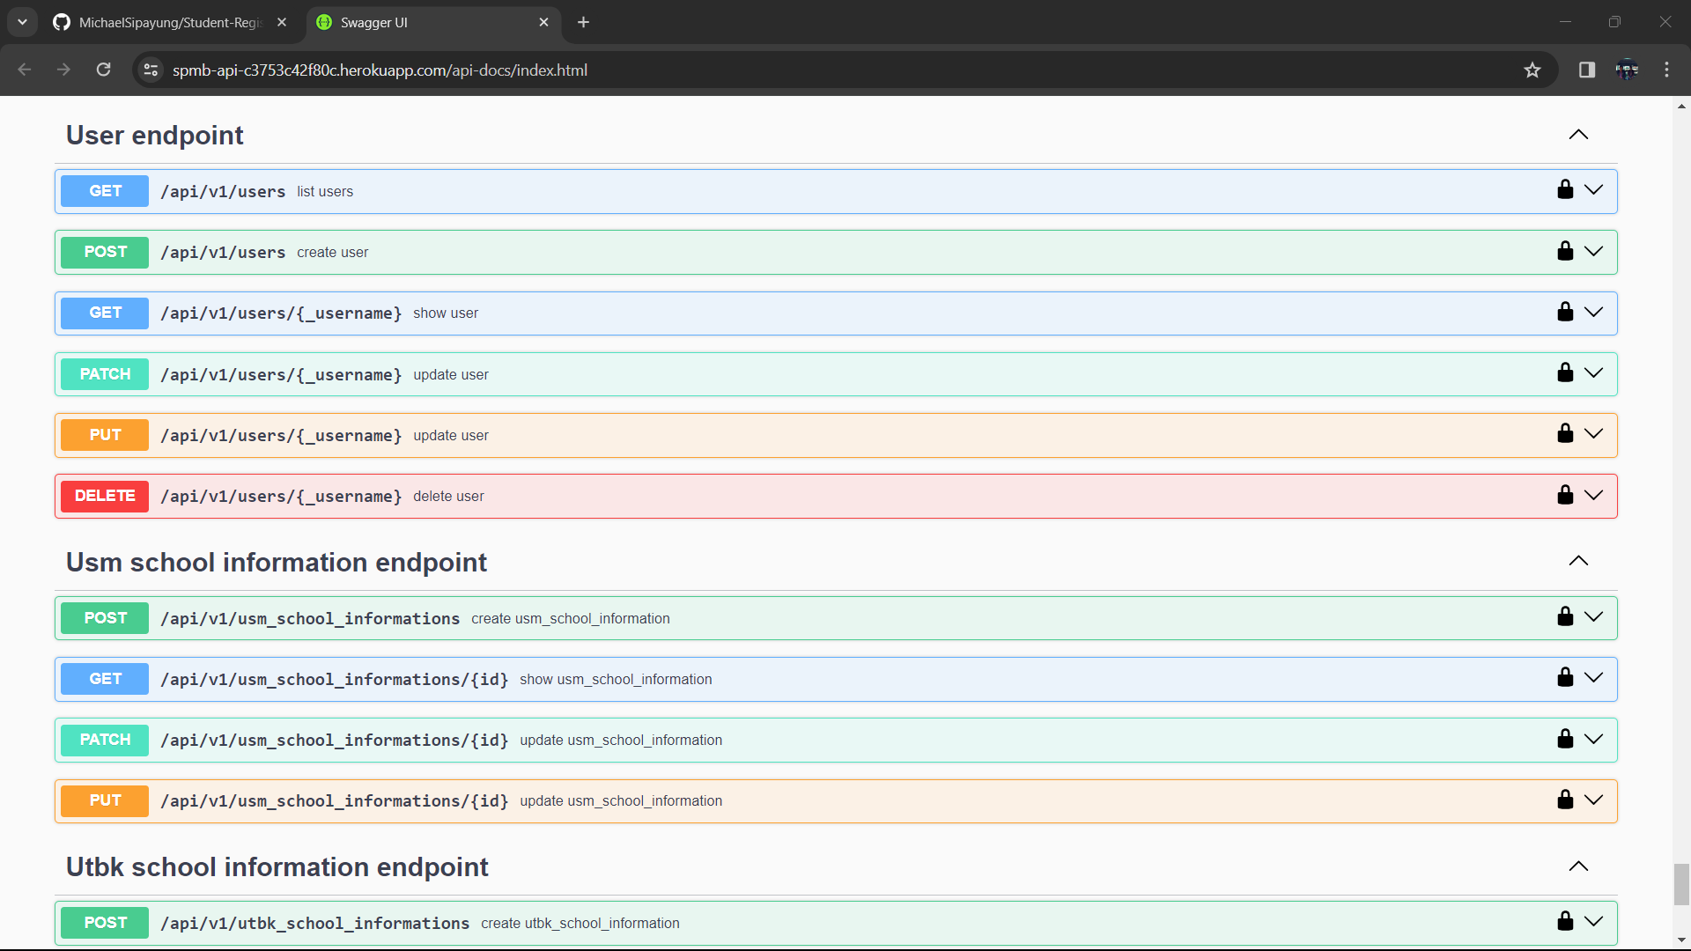The image size is (1691, 951).
Task: Click lock icon on POST create usm_school_information row
Action: tap(1565, 616)
